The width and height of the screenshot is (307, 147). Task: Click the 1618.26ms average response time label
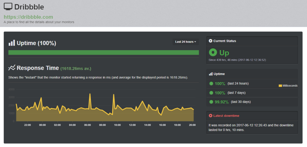pos(76,69)
